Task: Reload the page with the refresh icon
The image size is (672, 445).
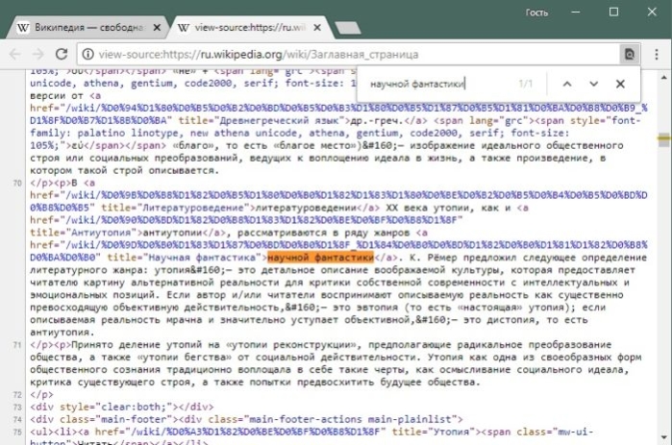Action: [62, 54]
